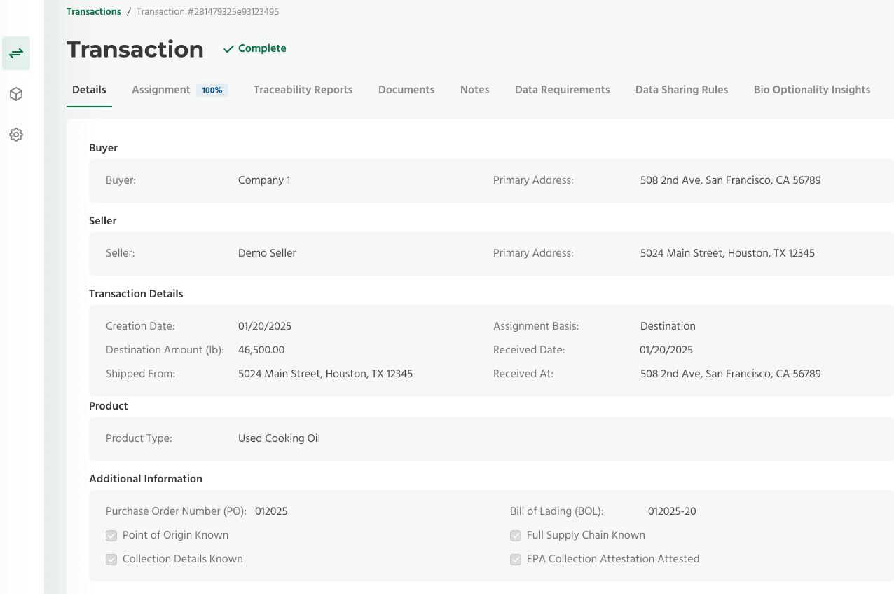Select the Documents tab

click(406, 90)
